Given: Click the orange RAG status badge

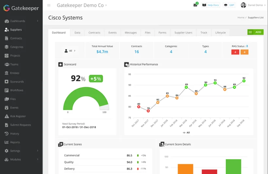Looking at the screenshot, I should [244, 52].
